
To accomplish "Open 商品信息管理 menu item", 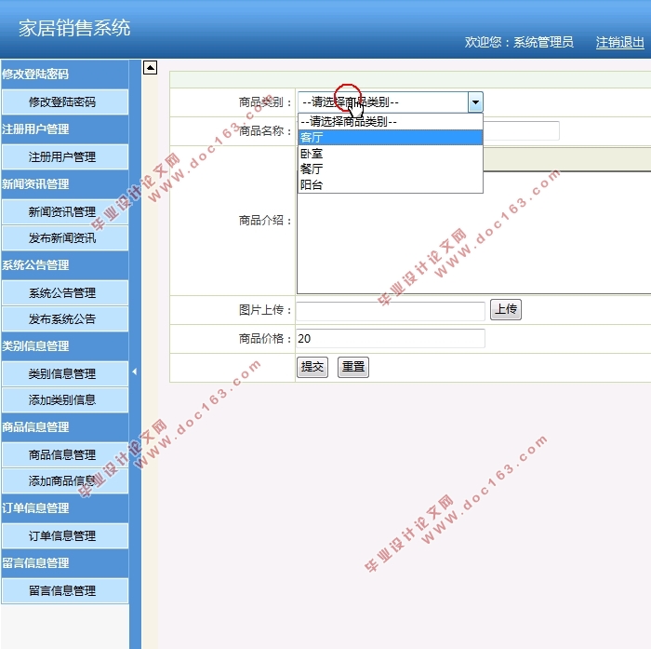I will tap(65, 454).
